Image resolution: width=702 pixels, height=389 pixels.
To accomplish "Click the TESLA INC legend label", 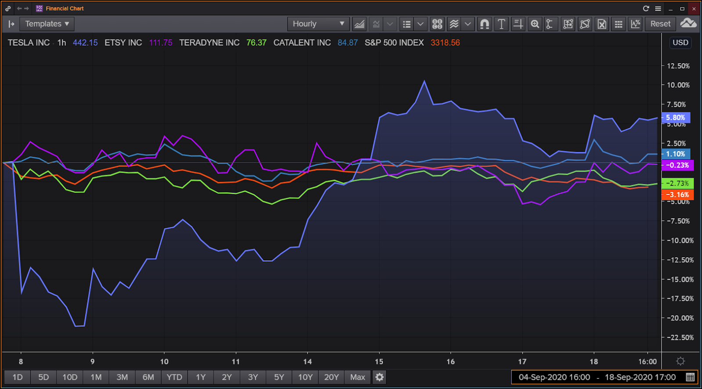I will tap(29, 43).
